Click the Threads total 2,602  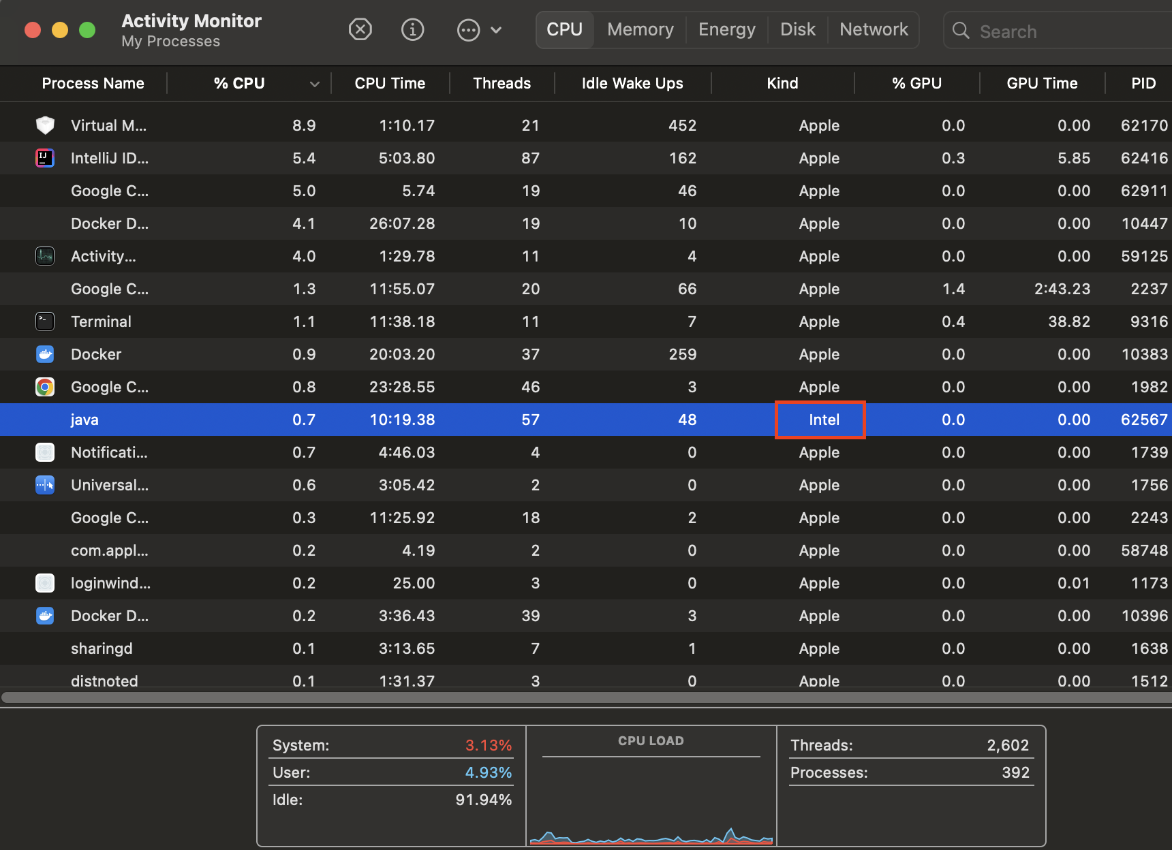(x=1008, y=745)
